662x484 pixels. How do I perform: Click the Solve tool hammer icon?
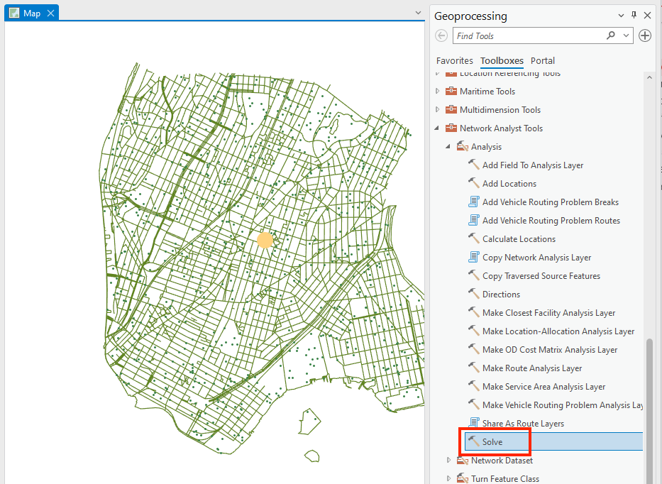(x=474, y=441)
